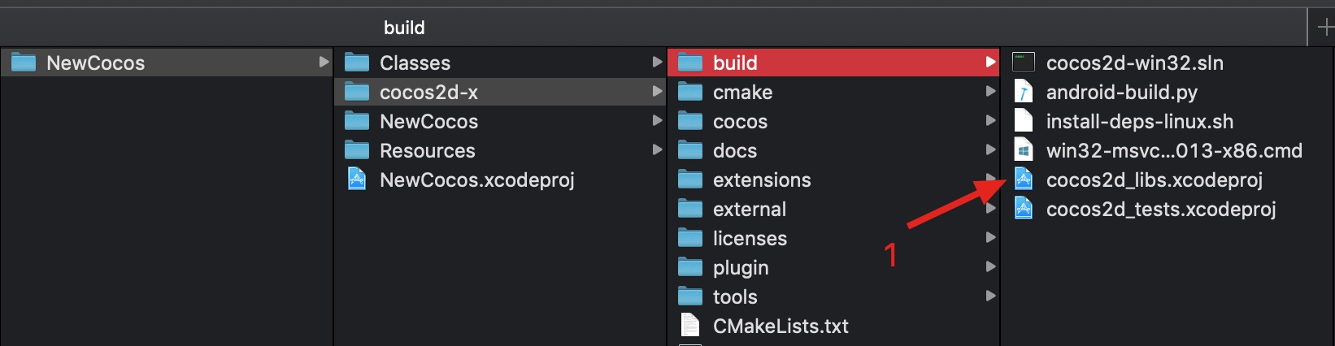Click the cocos2d_tests.xcodeproj file icon
Image resolution: width=1335 pixels, height=346 pixels.
point(1024,209)
